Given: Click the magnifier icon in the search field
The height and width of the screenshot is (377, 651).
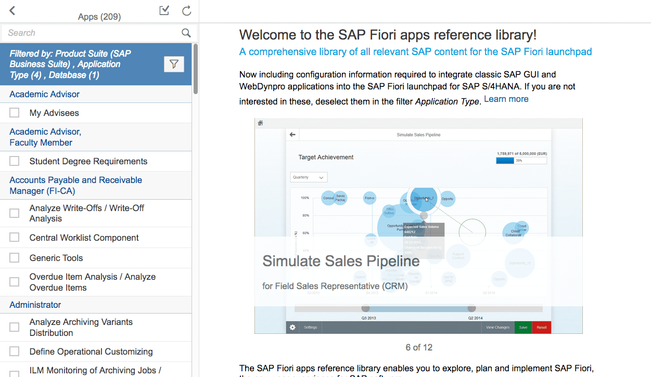Looking at the screenshot, I should [x=186, y=33].
